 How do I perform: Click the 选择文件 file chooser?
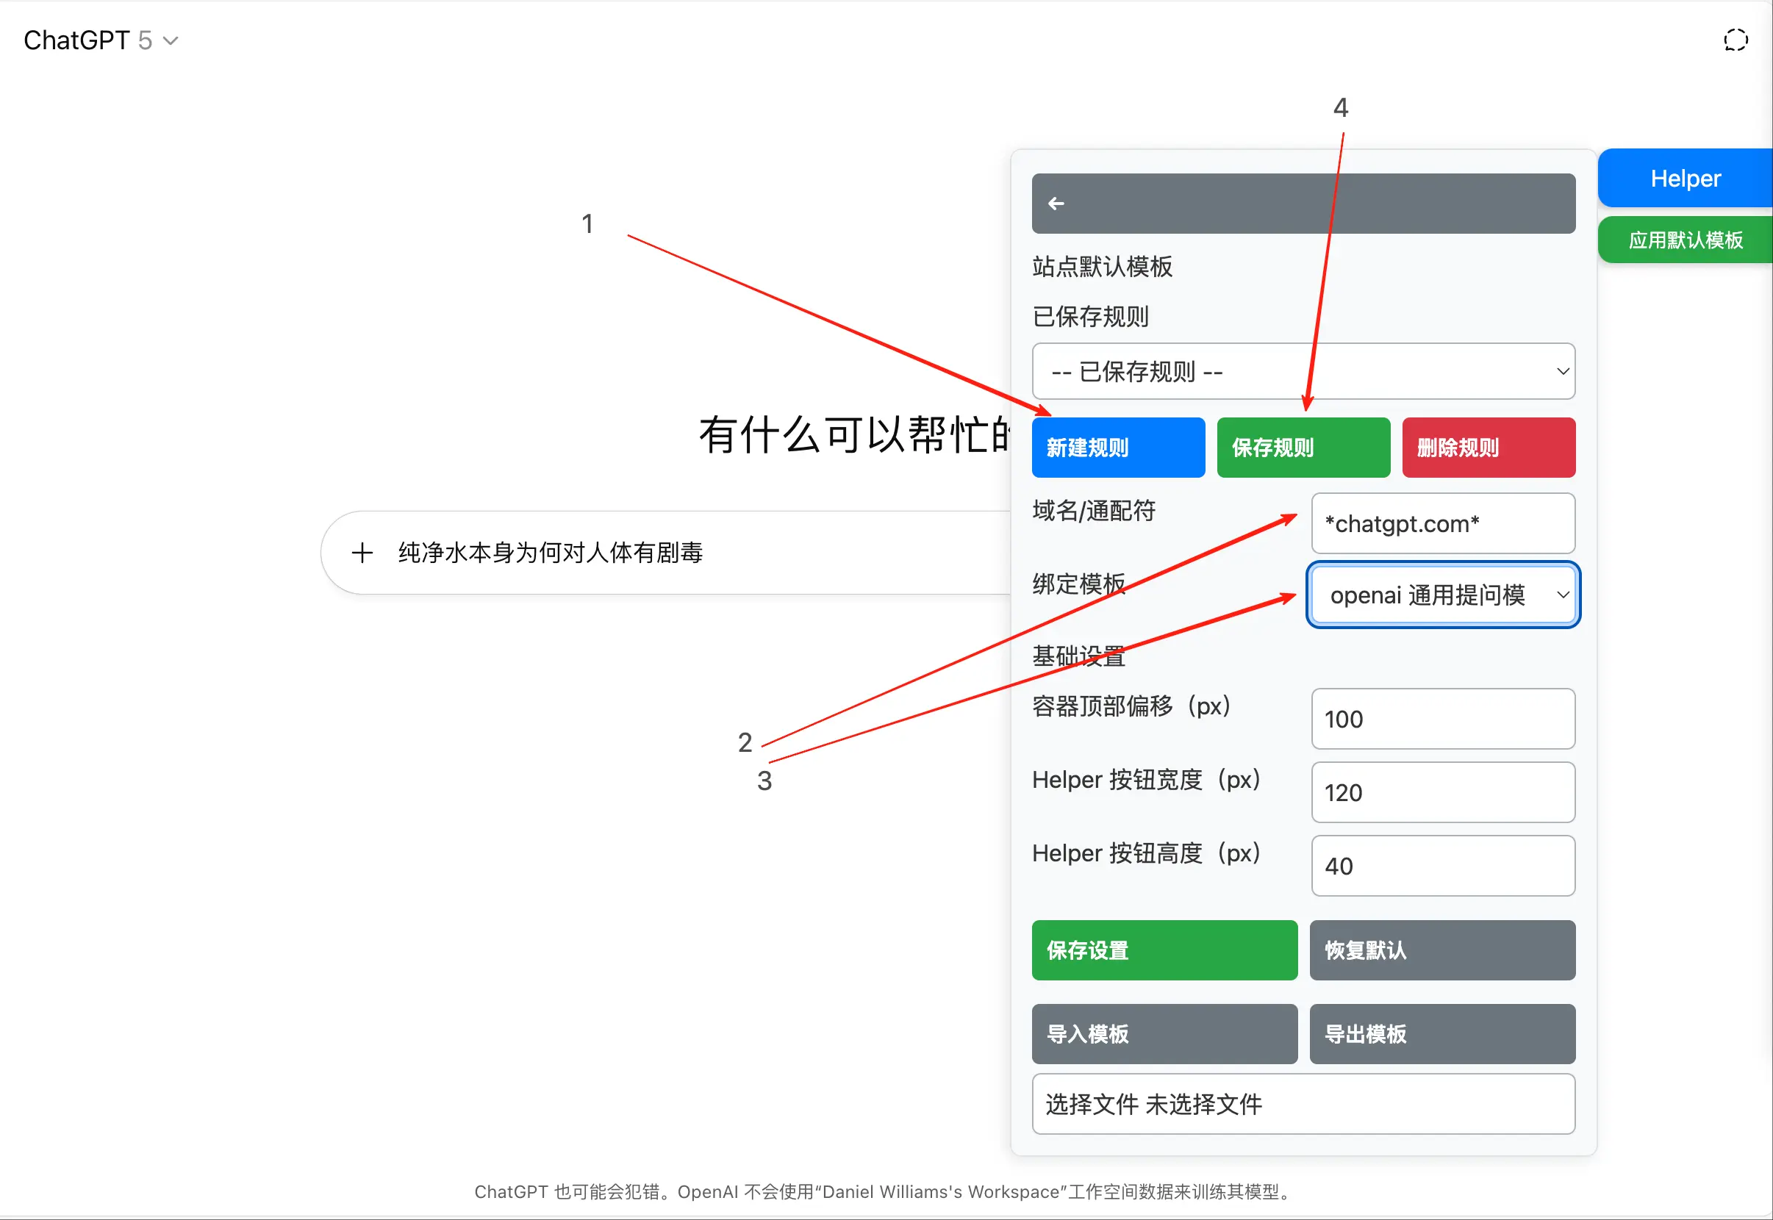point(1303,1105)
